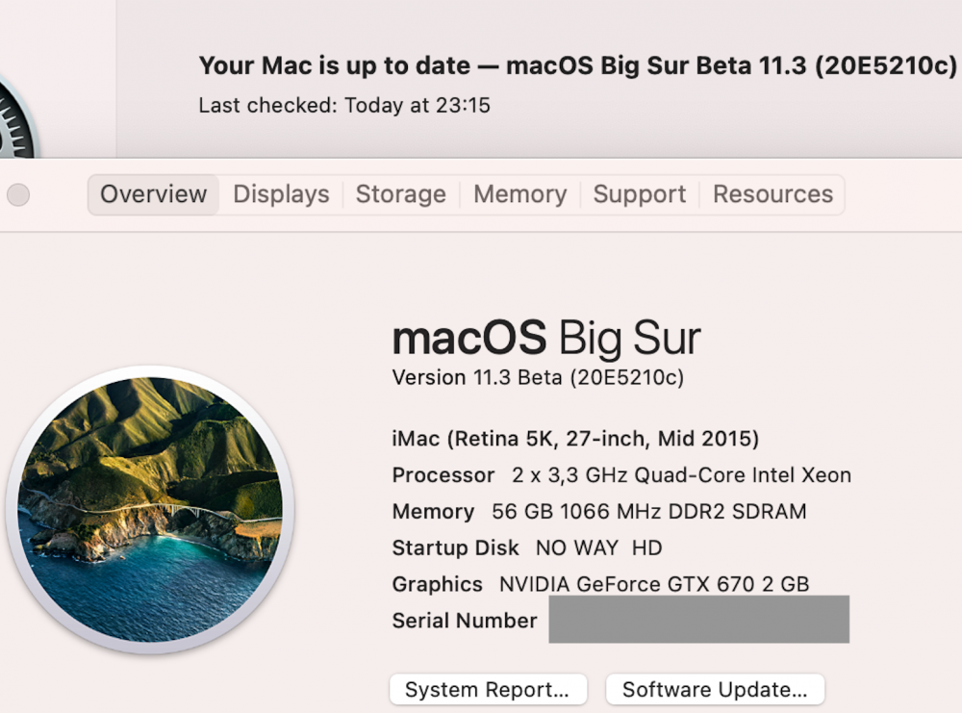The width and height of the screenshot is (962, 713).
Task: Select the Overview tab
Action: coord(153,194)
